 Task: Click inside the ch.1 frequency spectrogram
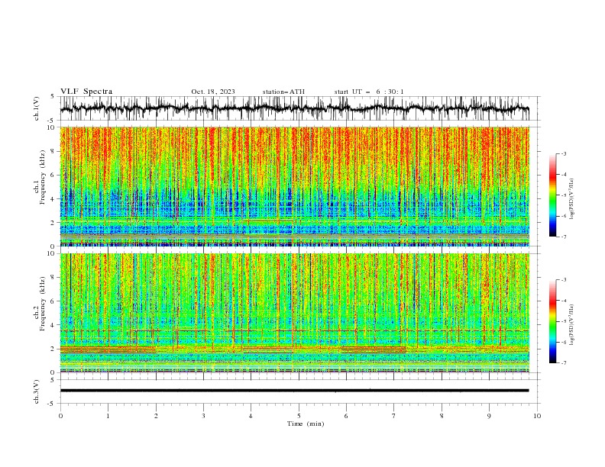294,186
